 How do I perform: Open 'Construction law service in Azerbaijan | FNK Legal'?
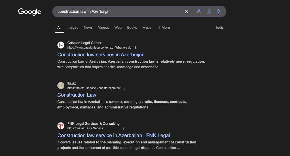click(x=113, y=135)
